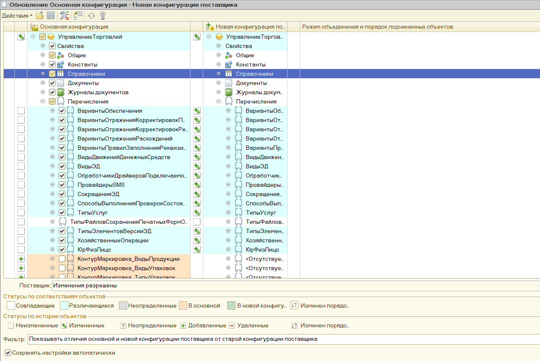Click the modified-status pencil icon left of the main УправлениеТорговлей row
540x361 pixels.
[21, 37]
